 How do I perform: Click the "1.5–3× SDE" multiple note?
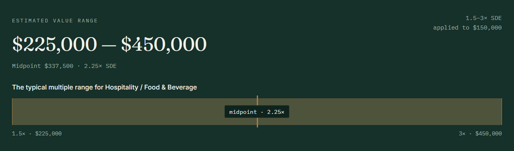(484, 18)
